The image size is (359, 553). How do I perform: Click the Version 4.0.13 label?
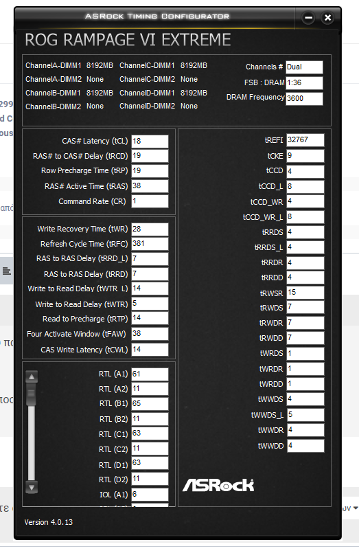tap(48, 522)
